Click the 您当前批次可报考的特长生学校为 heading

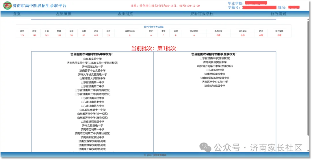coord(214,54)
